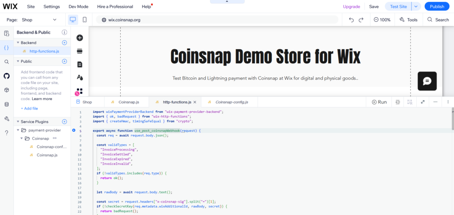Switch to desktop view
The width and height of the screenshot is (454, 215).
73,20
